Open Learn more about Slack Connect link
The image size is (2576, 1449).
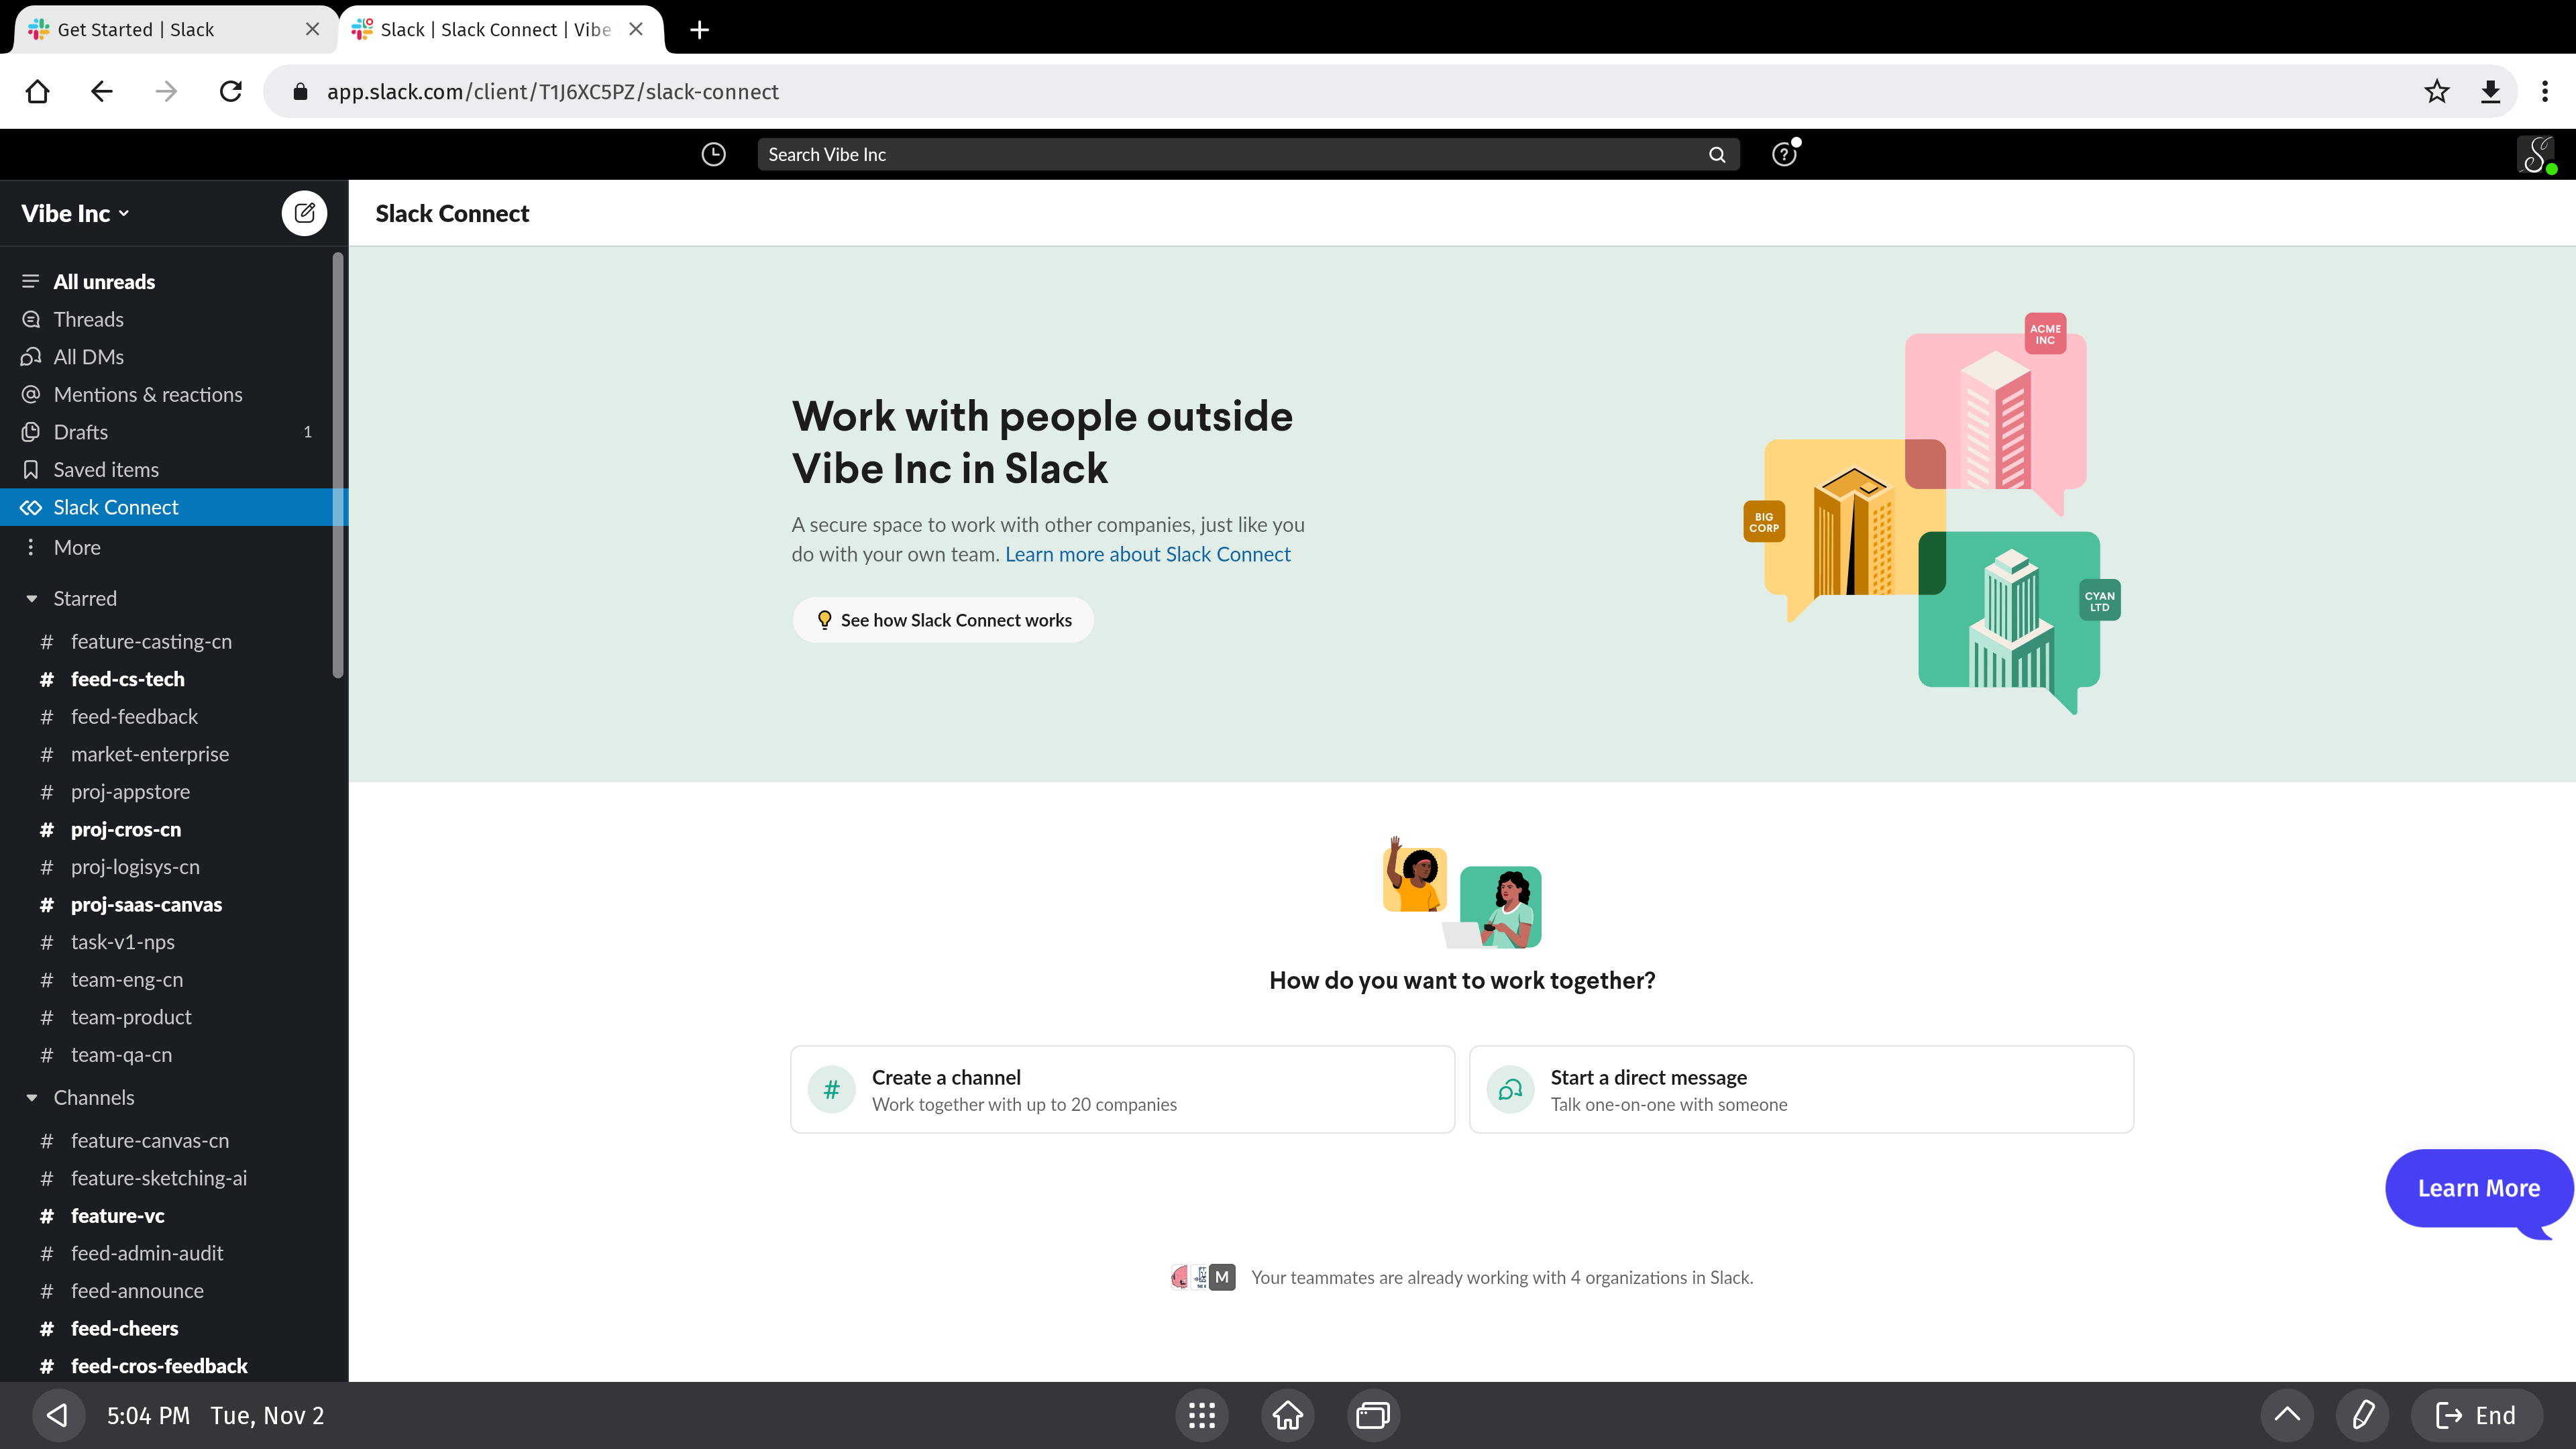click(1147, 554)
